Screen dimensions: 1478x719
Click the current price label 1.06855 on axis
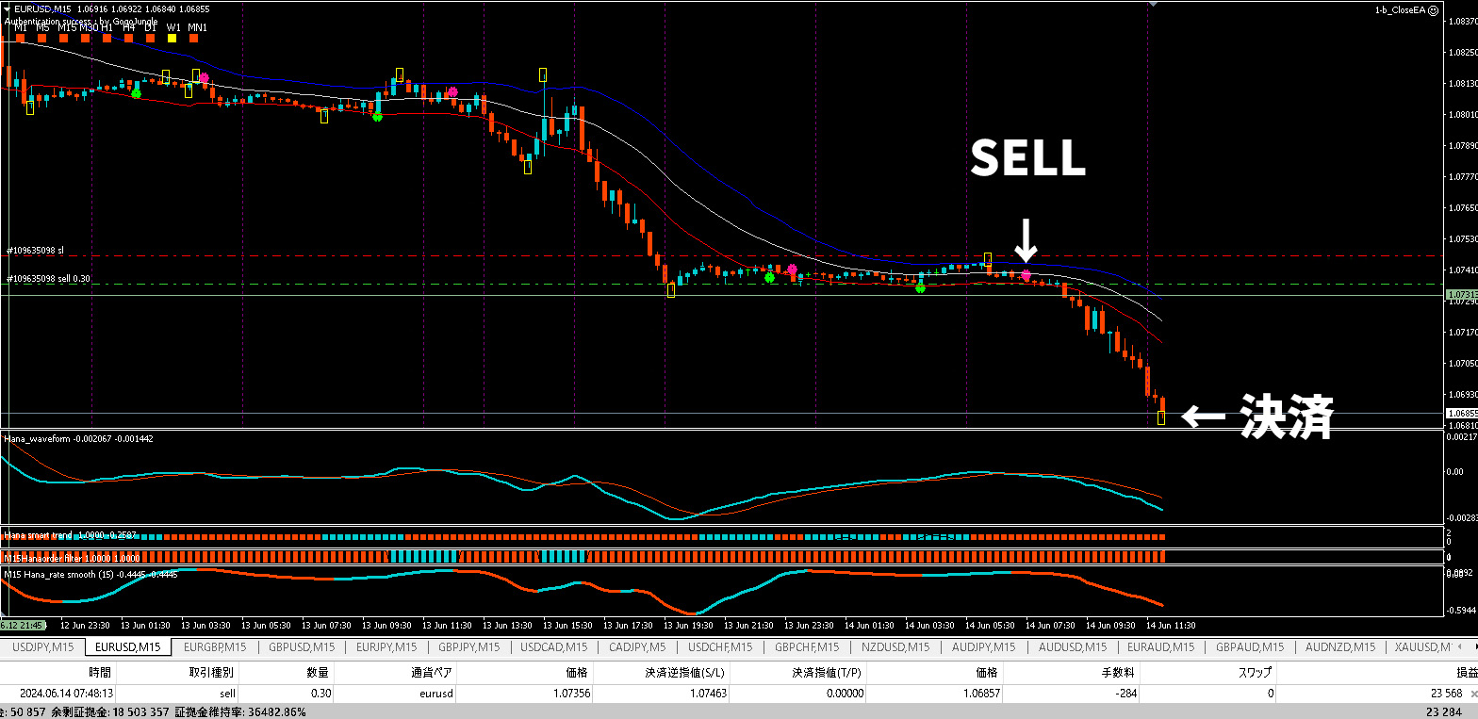(1460, 414)
